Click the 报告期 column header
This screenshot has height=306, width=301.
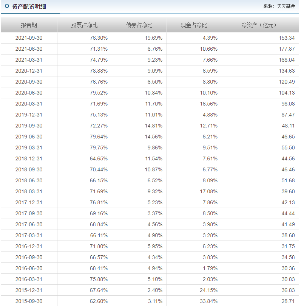(29, 25)
